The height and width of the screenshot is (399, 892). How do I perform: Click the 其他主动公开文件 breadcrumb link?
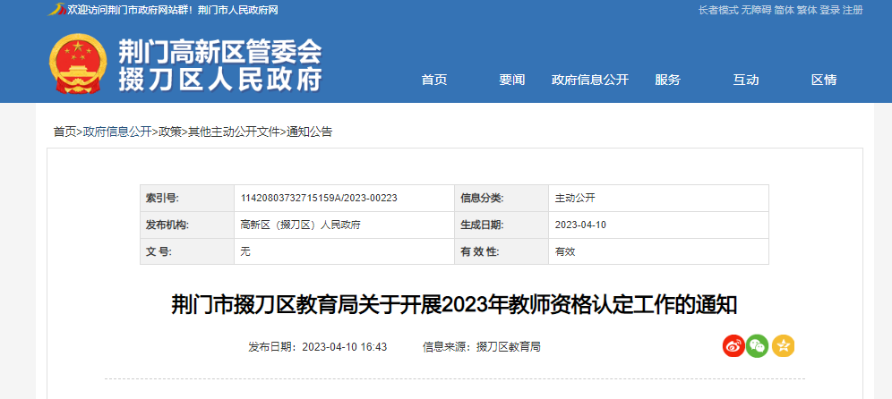coord(234,132)
